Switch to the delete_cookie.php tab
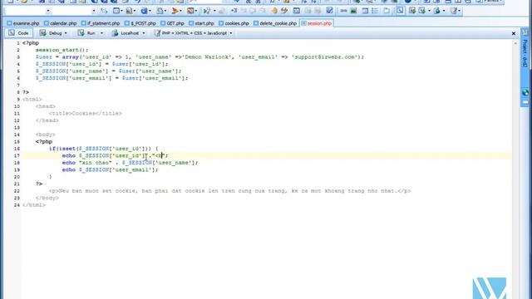Viewport: 532px width, 299px height. 275,23
